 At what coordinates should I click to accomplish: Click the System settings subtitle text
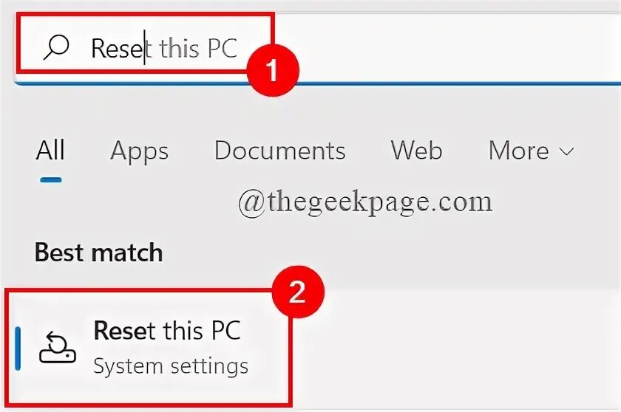click(171, 366)
